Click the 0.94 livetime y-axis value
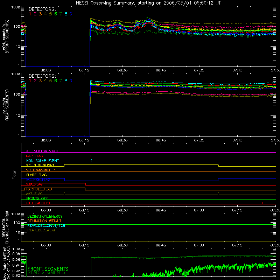Screen dimensions: 280x280 [16, 265]
